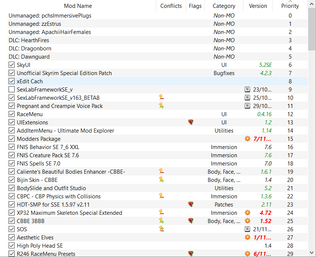Toggle the FNIS Spells SE 7.0 checkbox

coord(12,163)
